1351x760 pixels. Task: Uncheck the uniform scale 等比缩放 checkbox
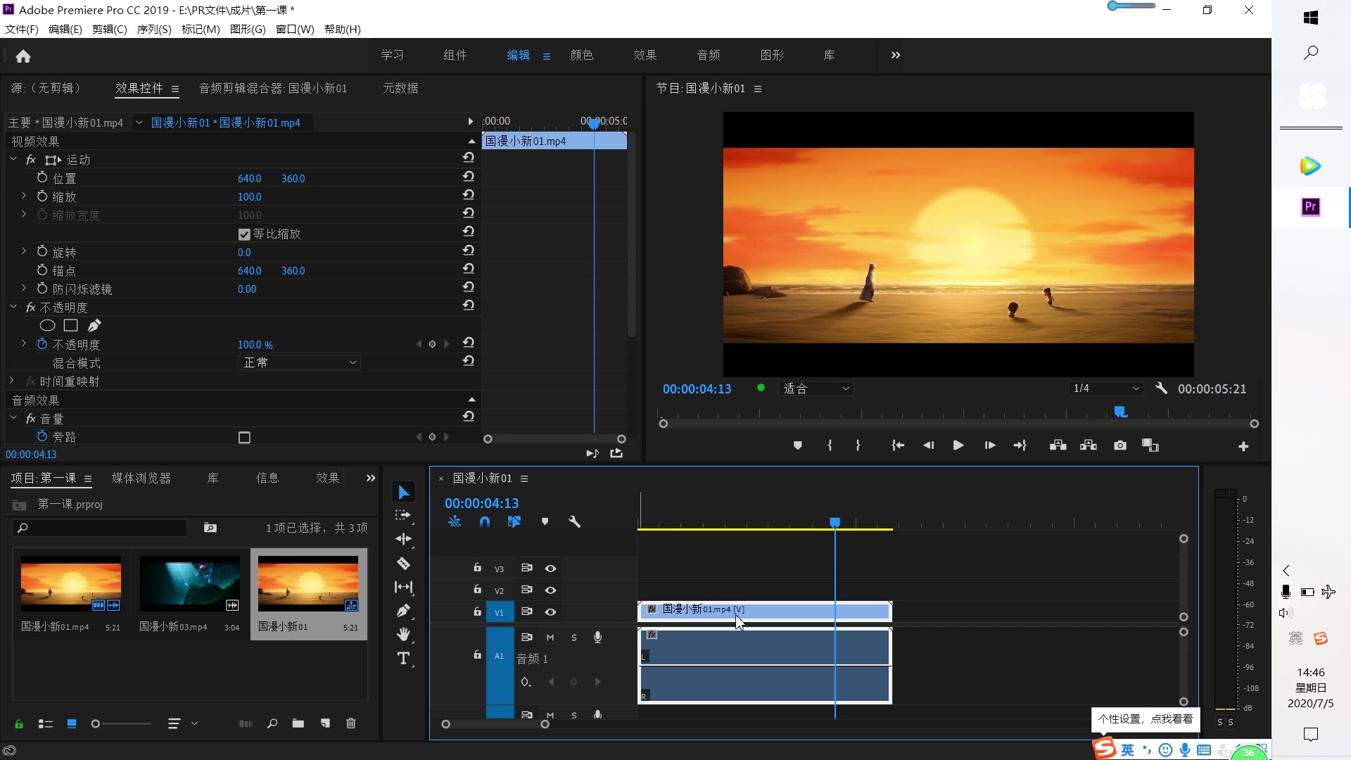[x=244, y=234]
